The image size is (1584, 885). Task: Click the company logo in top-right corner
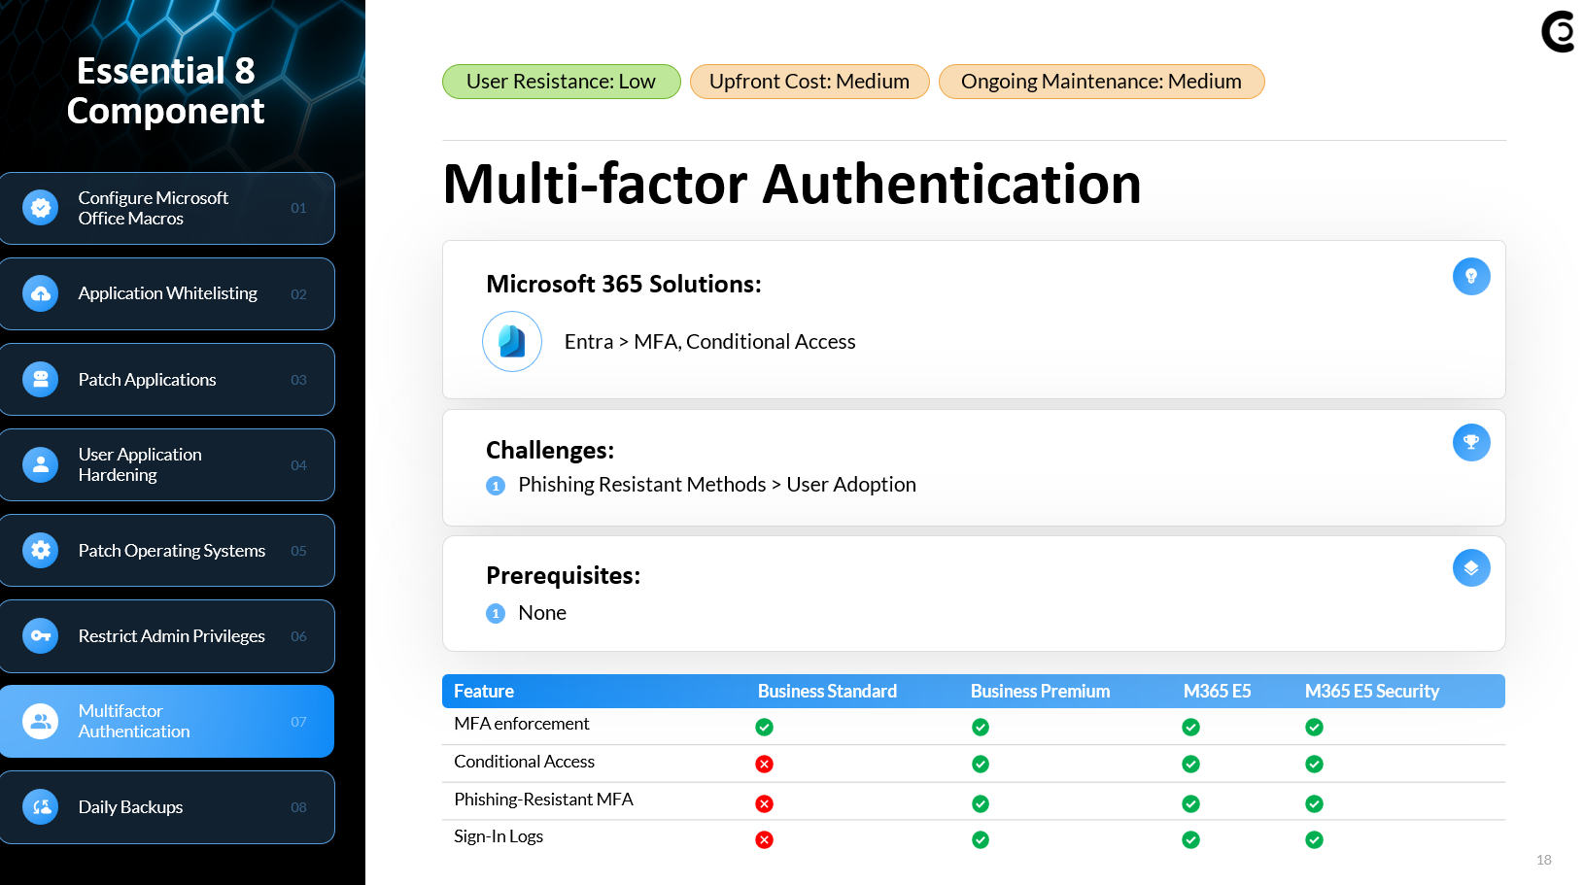(x=1558, y=32)
